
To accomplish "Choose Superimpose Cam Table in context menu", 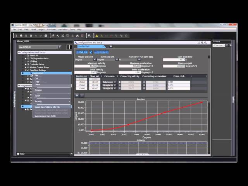I will [45, 116].
